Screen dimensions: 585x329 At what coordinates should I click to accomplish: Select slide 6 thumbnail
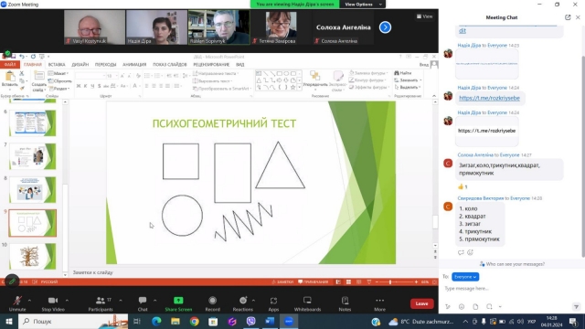pos(33,123)
